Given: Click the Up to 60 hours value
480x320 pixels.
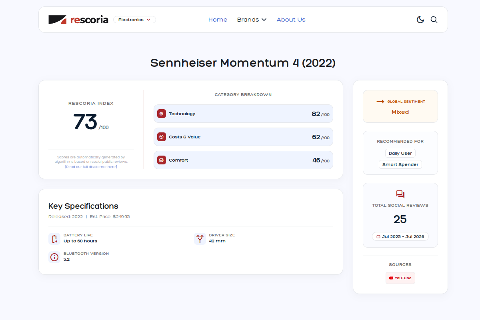Looking at the screenshot, I should [x=80, y=241].
